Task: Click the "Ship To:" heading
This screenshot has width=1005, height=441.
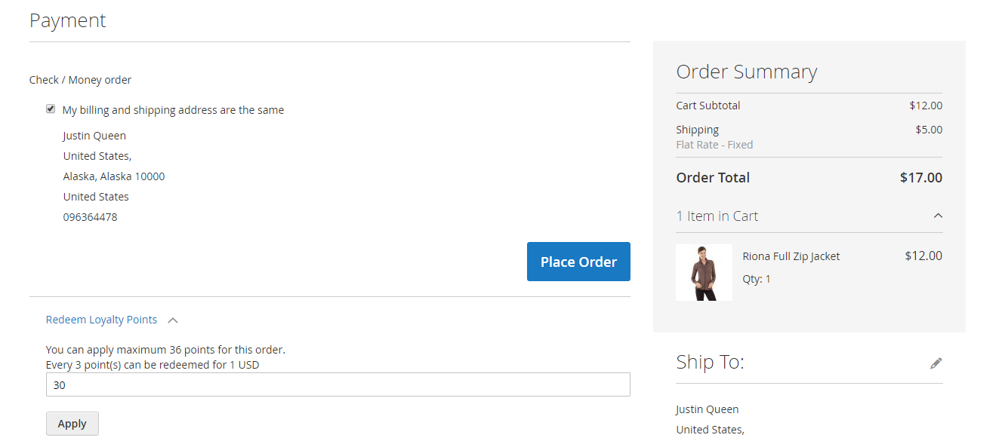Action: (x=710, y=363)
